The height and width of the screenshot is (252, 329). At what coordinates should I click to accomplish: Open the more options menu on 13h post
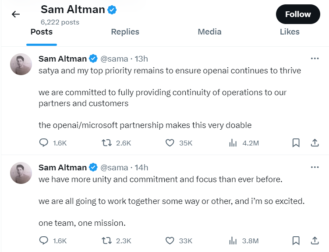click(x=315, y=59)
